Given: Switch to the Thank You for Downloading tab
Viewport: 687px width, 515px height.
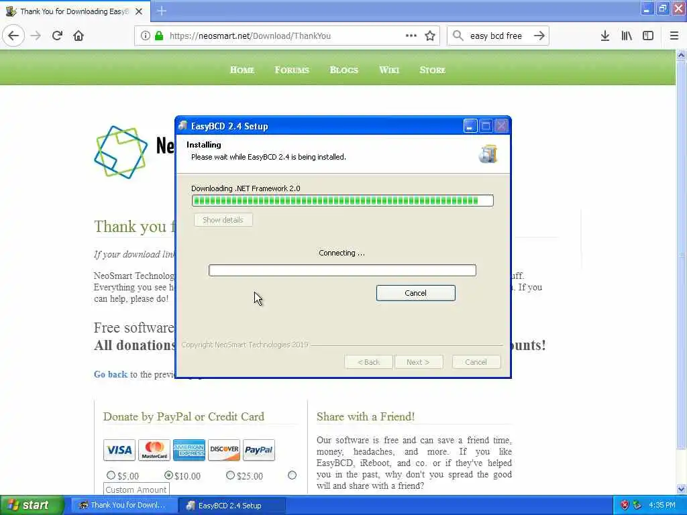Looking at the screenshot, I should (74, 11).
